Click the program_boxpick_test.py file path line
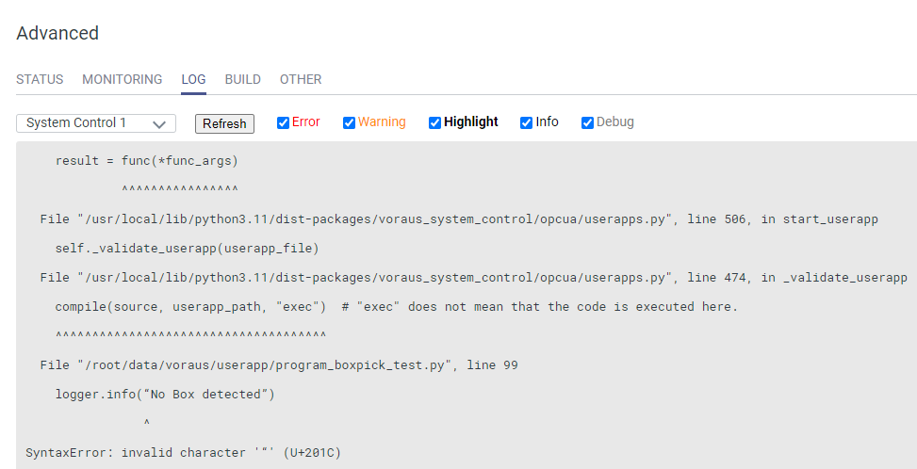917x469 pixels. [279, 365]
